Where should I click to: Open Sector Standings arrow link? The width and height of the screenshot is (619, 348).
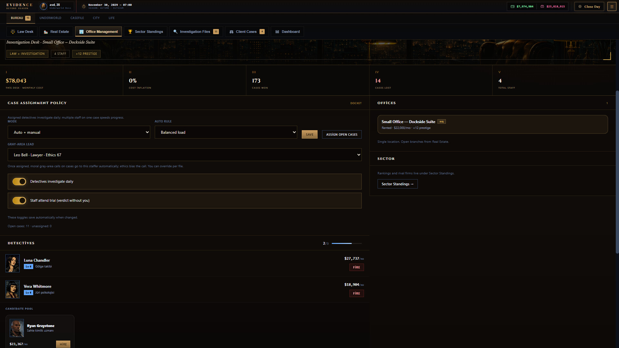398,184
